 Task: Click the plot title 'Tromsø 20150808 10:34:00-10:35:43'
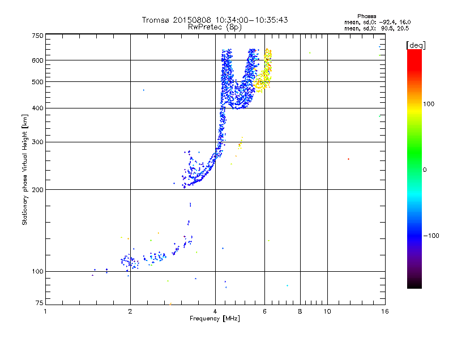pos(215,20)
